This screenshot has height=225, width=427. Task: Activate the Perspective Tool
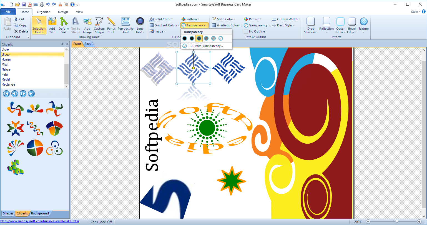pyautogui.click(x=125, y=25)
